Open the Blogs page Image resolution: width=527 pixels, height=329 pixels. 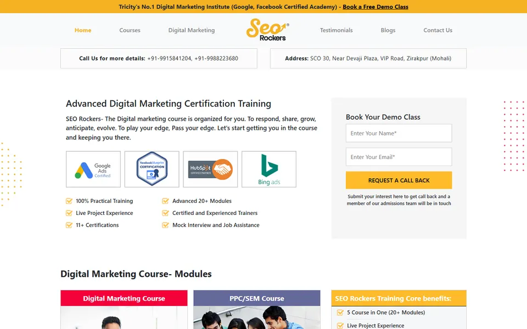(388, 30)
